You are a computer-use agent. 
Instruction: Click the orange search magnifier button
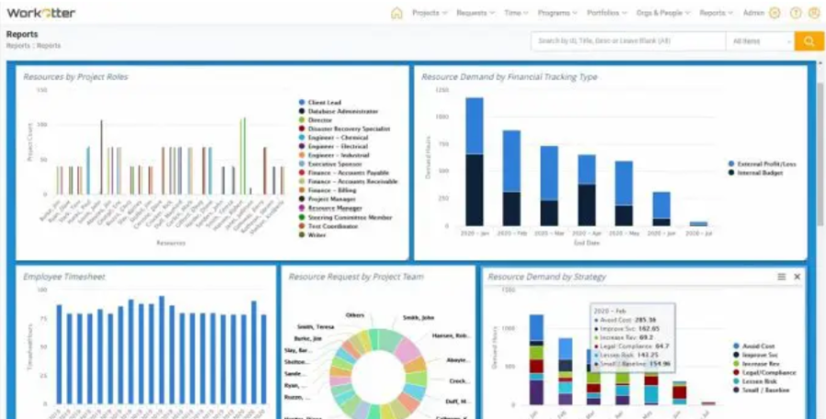(809, 41)
